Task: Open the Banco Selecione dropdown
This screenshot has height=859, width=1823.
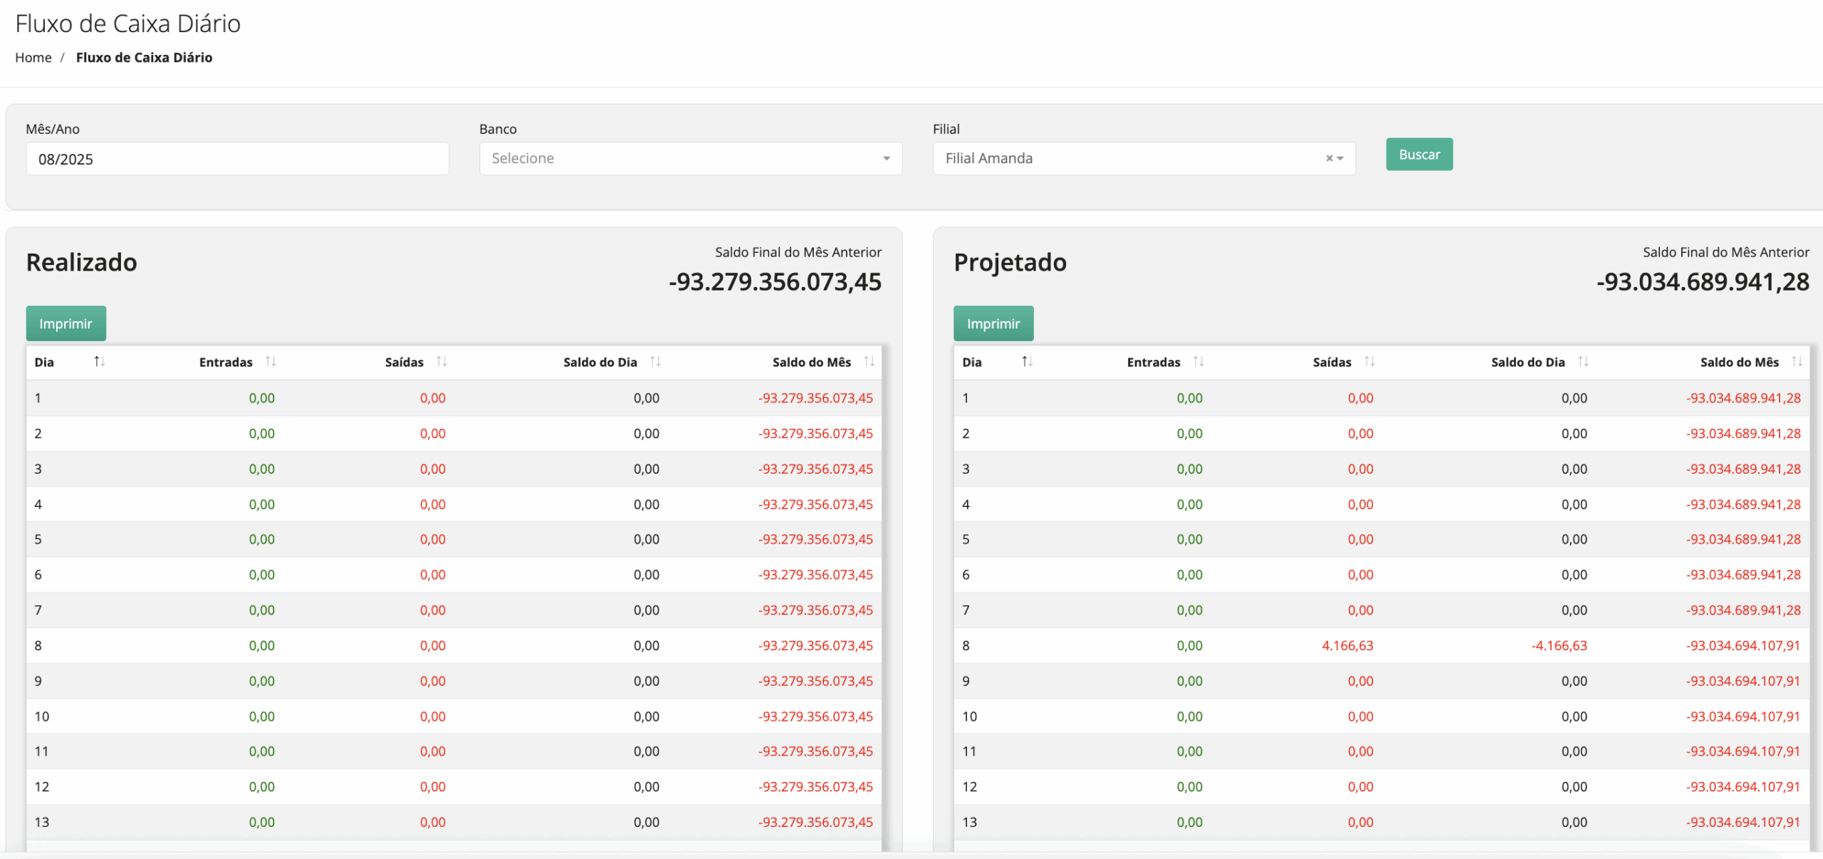Action: 690,158
